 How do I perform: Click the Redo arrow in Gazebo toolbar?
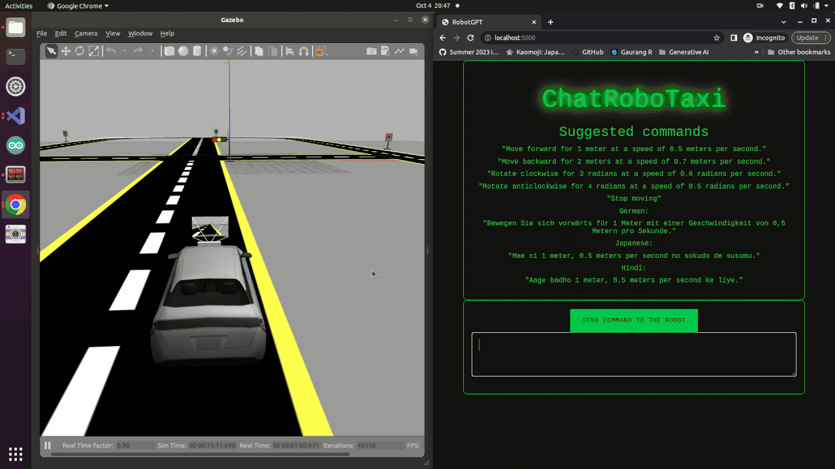(138, 51)
